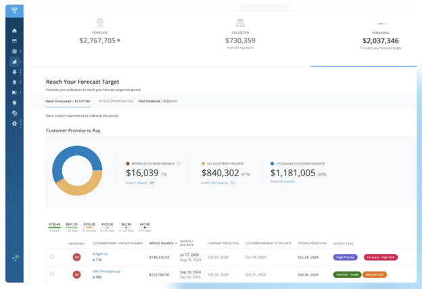Click the Remaining $2,037,346 summary card
This screenshot has height=289, width=422.
click(380, 41)
